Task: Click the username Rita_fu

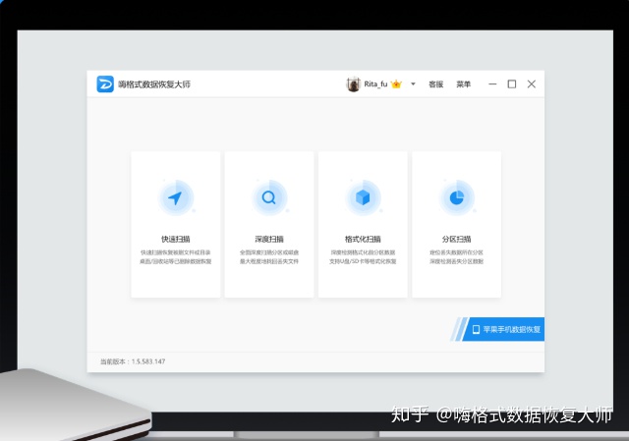Action: pyautogui.click(x=375, y=84)
